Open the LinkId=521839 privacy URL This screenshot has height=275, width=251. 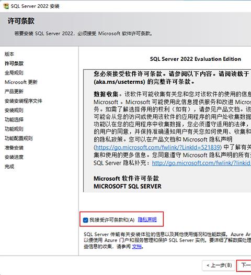click(x=157, y=147)
